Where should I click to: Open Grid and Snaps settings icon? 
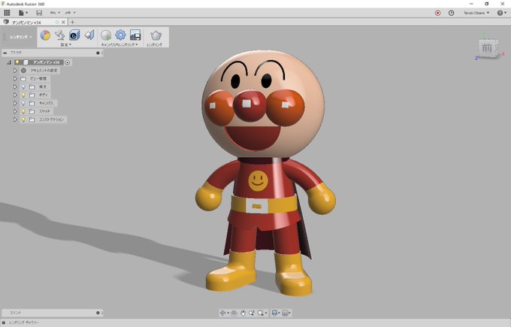click(x=285, y=313)
